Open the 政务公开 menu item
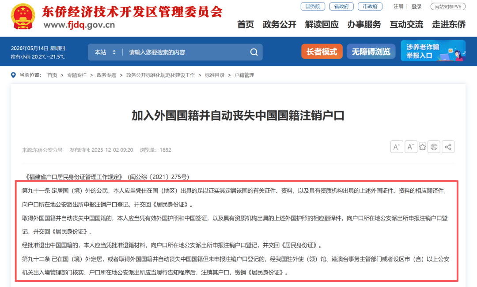The width and height of the screenshot is (477, 287). pyautogui.click(x=280, y=25)
